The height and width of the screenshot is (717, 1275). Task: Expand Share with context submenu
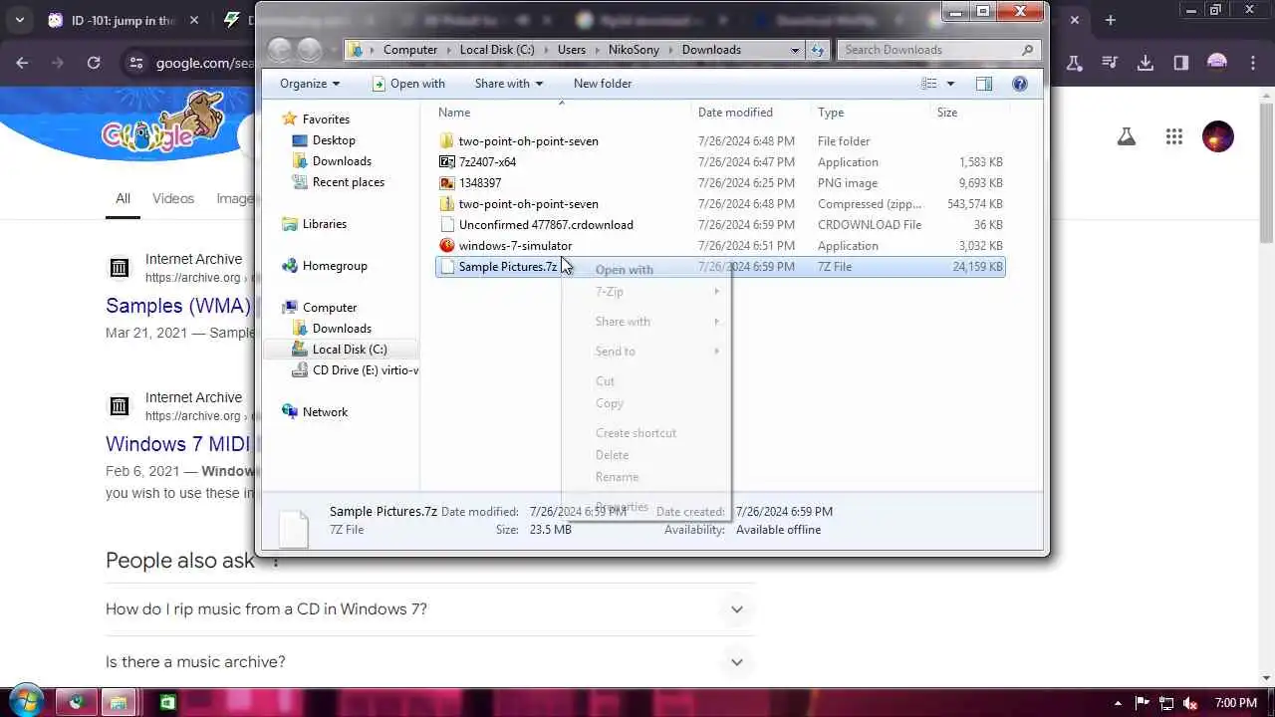(x=645, y=322)
